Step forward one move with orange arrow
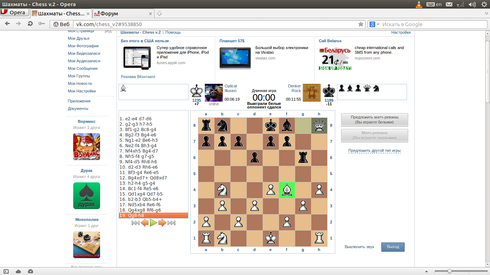Screen dimensions: 490x275 tap(162, 223)
